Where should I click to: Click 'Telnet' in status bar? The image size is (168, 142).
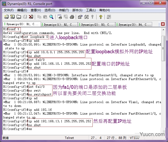pos(69,138)
